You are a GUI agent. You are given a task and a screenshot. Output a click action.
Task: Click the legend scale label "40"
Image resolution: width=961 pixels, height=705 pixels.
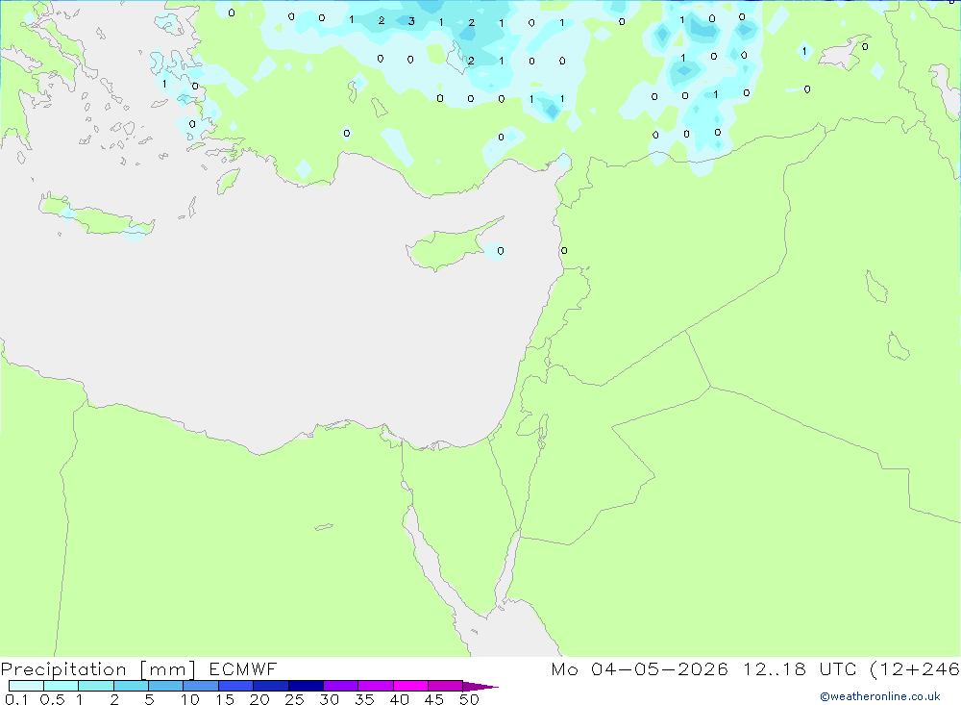pyautogui.click(x=400, y=699)
